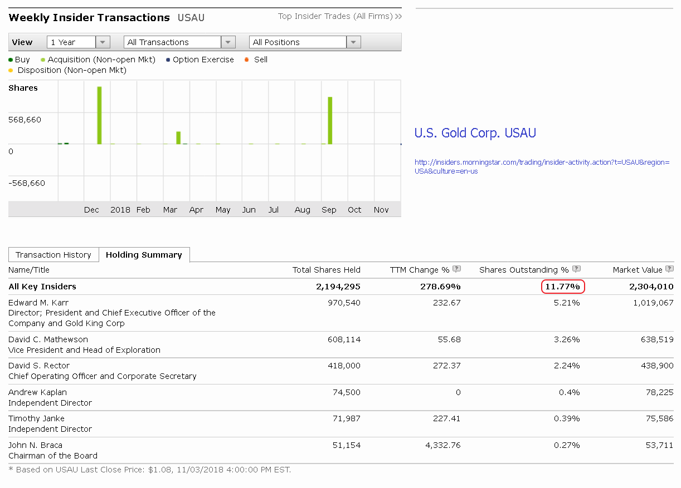Image resolution: width=681 pixels, height=488 pixels.
Task: Switch to the Transaction History tab
Action: pos(53,255)
